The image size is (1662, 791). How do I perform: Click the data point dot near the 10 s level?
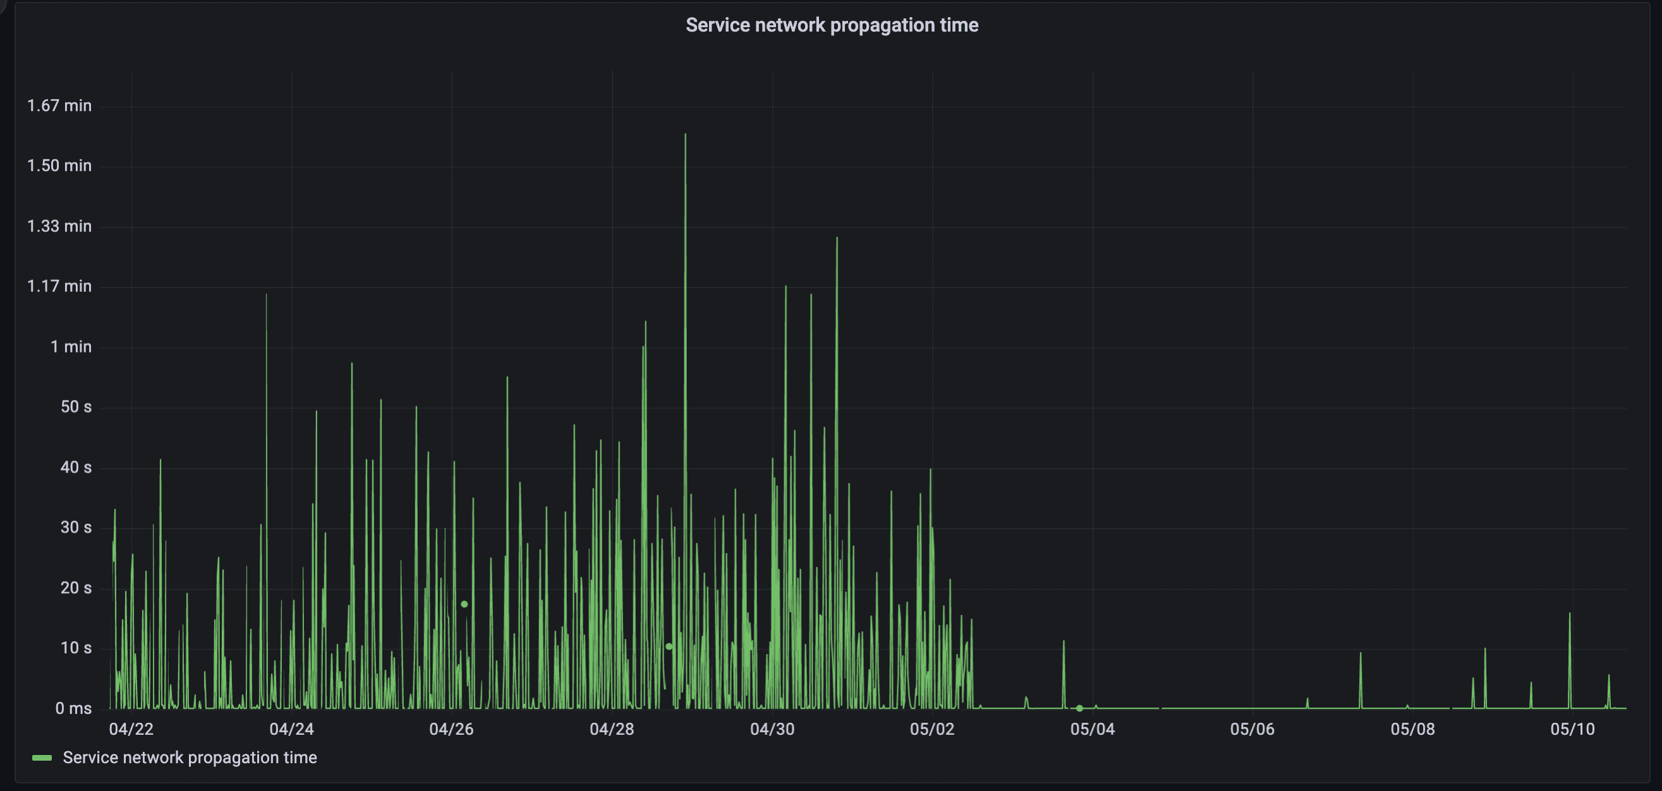pos(669,646)
